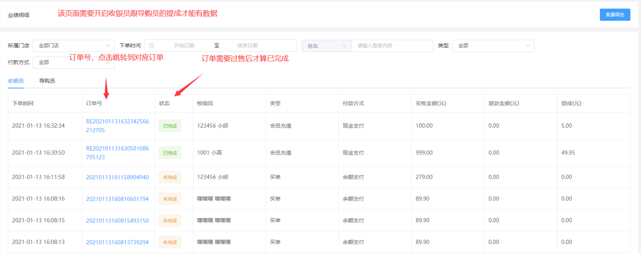This screenshot has height=254, width=641.
Task: Open order RE202101131630501086705123
Action: (x=117, y=153)
